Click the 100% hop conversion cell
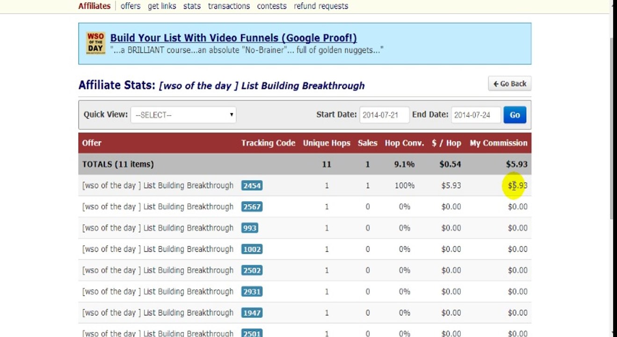 point(405,185)
